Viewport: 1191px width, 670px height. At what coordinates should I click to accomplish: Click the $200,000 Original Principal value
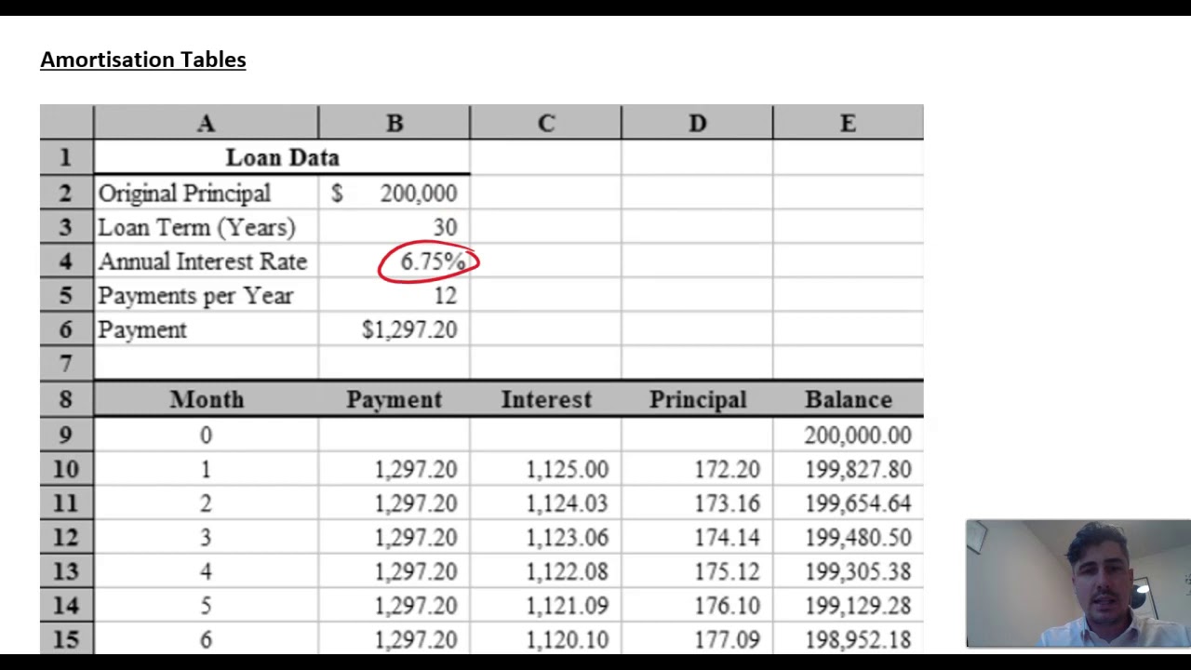pyautogui.click(x=395, y=193)
